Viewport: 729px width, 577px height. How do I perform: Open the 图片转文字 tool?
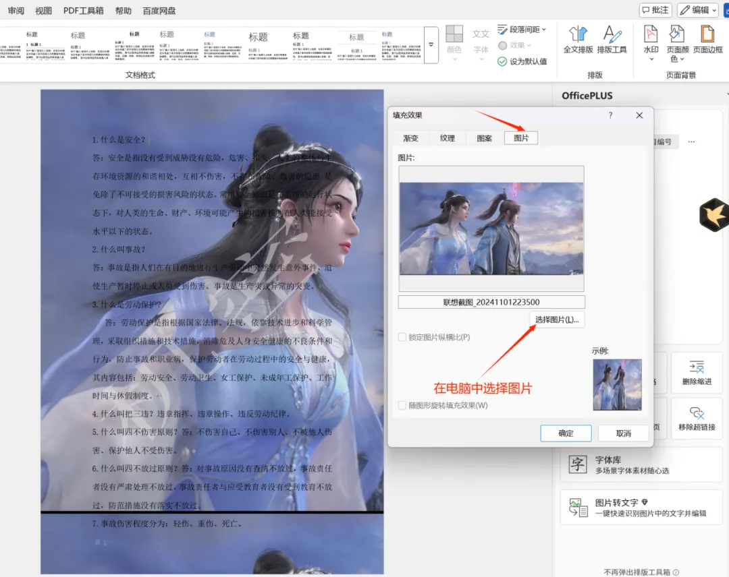(x=641, y=508)
